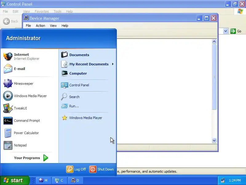Screen dimensions: 246x185
Task: Maximize the Device Manager window
Action: 206,18
